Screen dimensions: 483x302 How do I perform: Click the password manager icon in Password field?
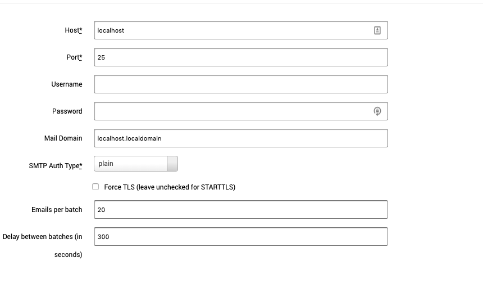point(377,111)
